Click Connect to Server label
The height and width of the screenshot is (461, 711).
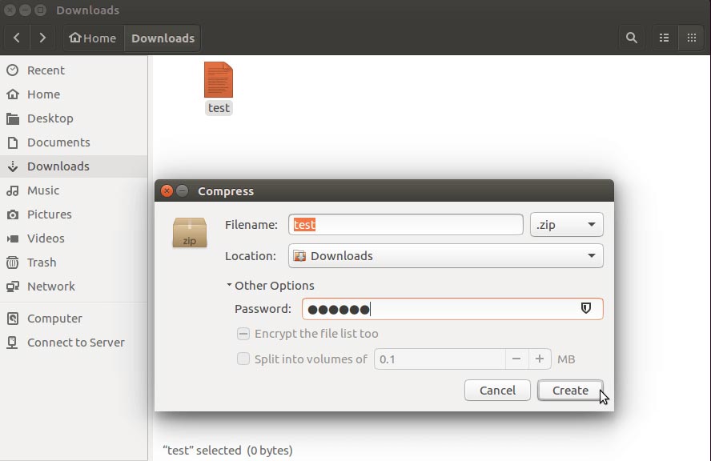click(x=76, y=343)
